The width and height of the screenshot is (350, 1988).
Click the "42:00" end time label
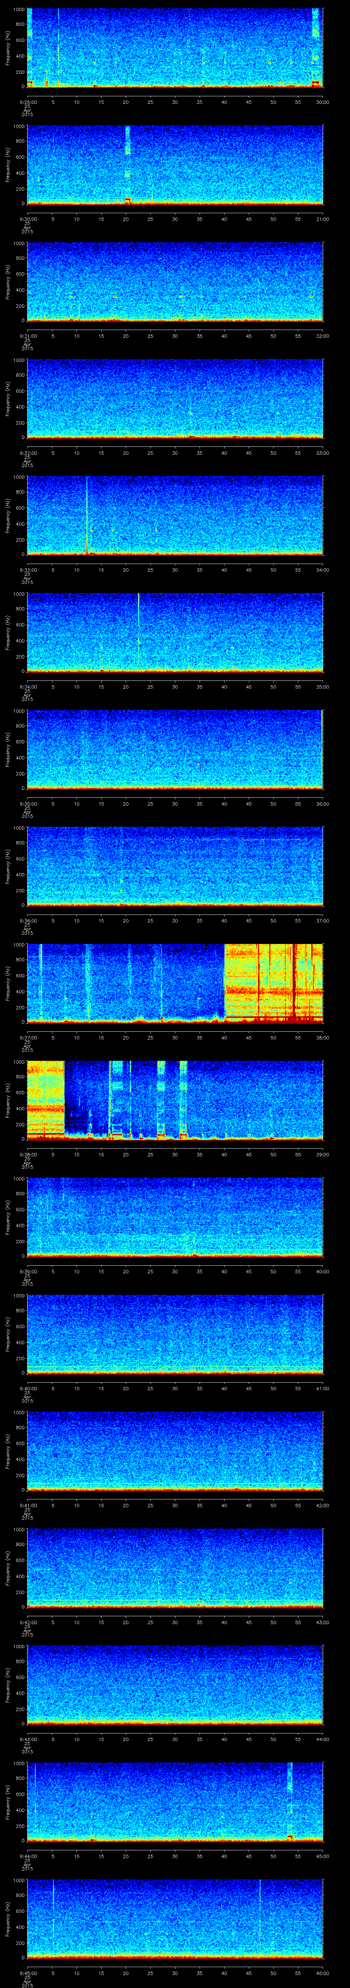tap(323, 1505)
